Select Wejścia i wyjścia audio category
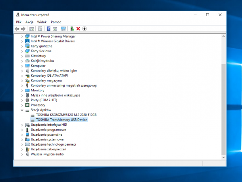The height and width of the screenshot is (182, 242). click(47, 154)
